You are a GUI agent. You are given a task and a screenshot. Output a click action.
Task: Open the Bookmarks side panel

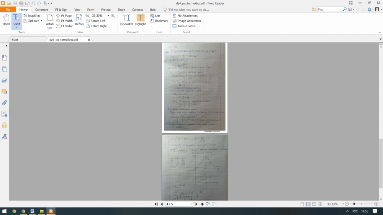4,58
